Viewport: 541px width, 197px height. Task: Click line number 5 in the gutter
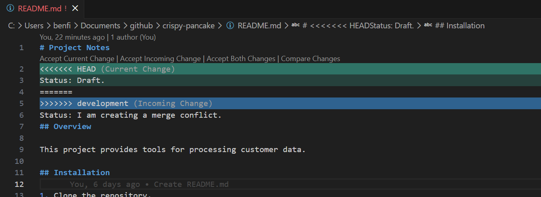[21, 104]
